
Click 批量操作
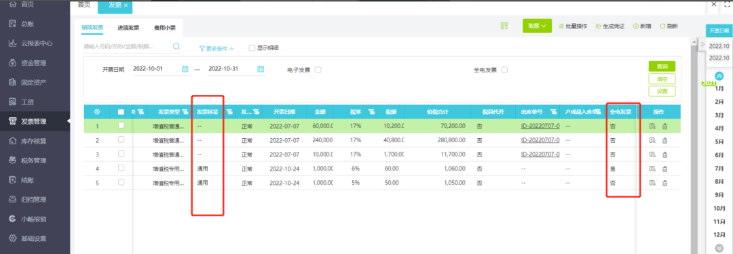click(x=573, y=26)
